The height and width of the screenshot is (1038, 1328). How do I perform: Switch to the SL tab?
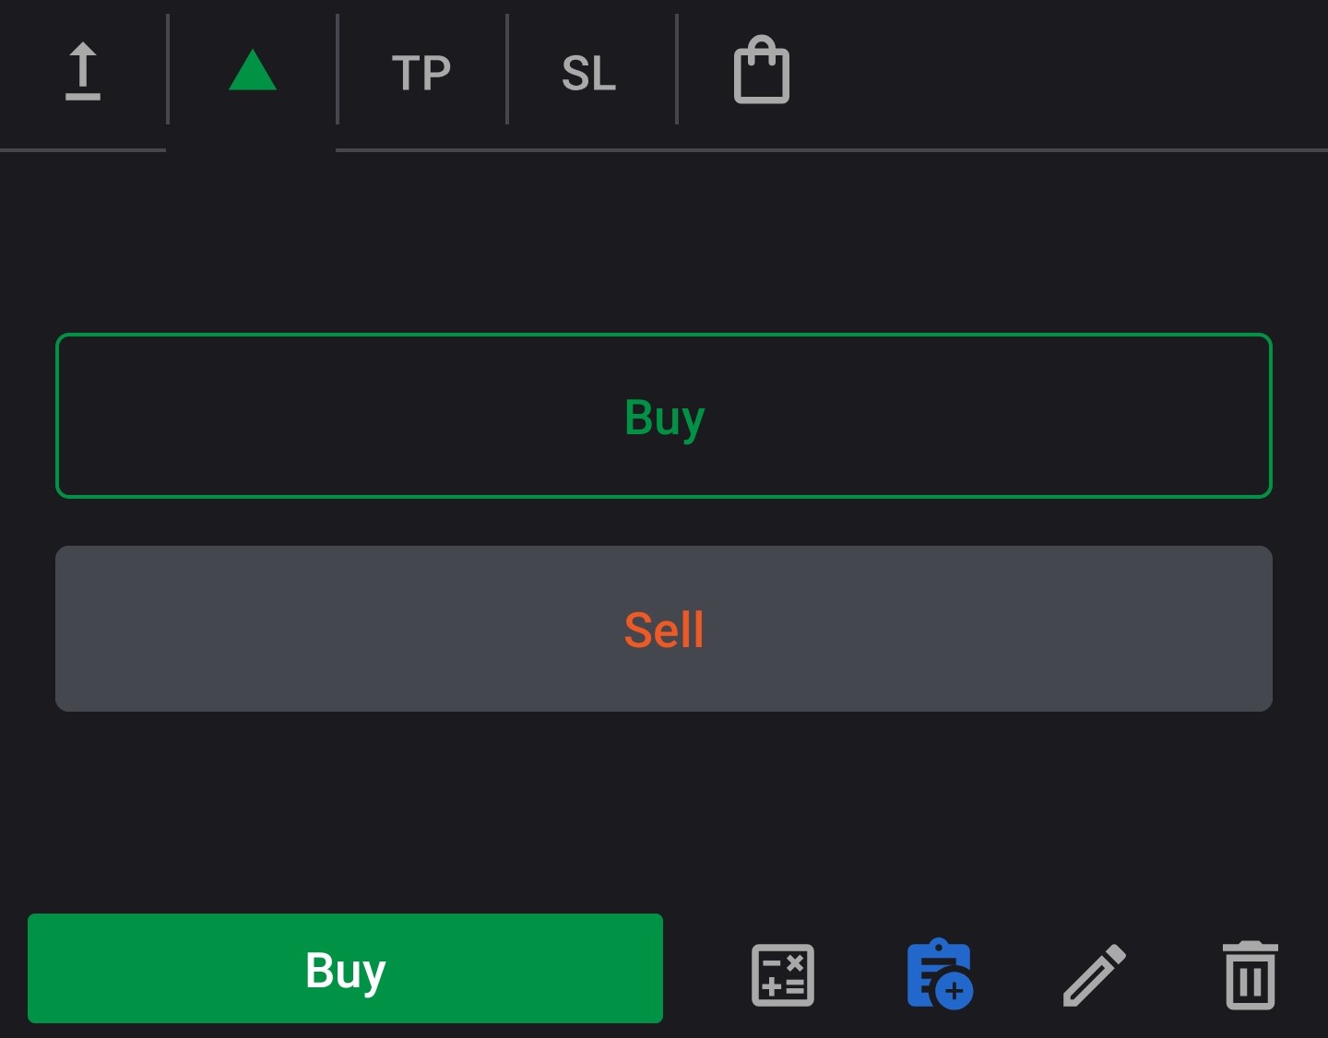[x=589, y=72]
